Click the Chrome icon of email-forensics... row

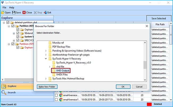click(61, 95)
